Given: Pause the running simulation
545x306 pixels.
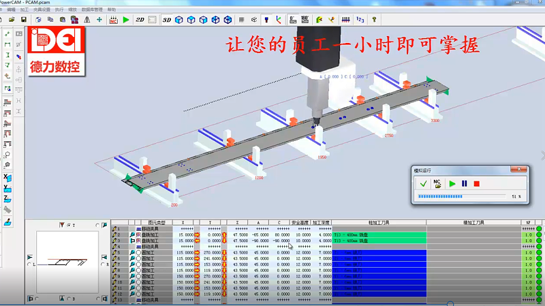Looking at the screenshot, I should coord(465,183).
